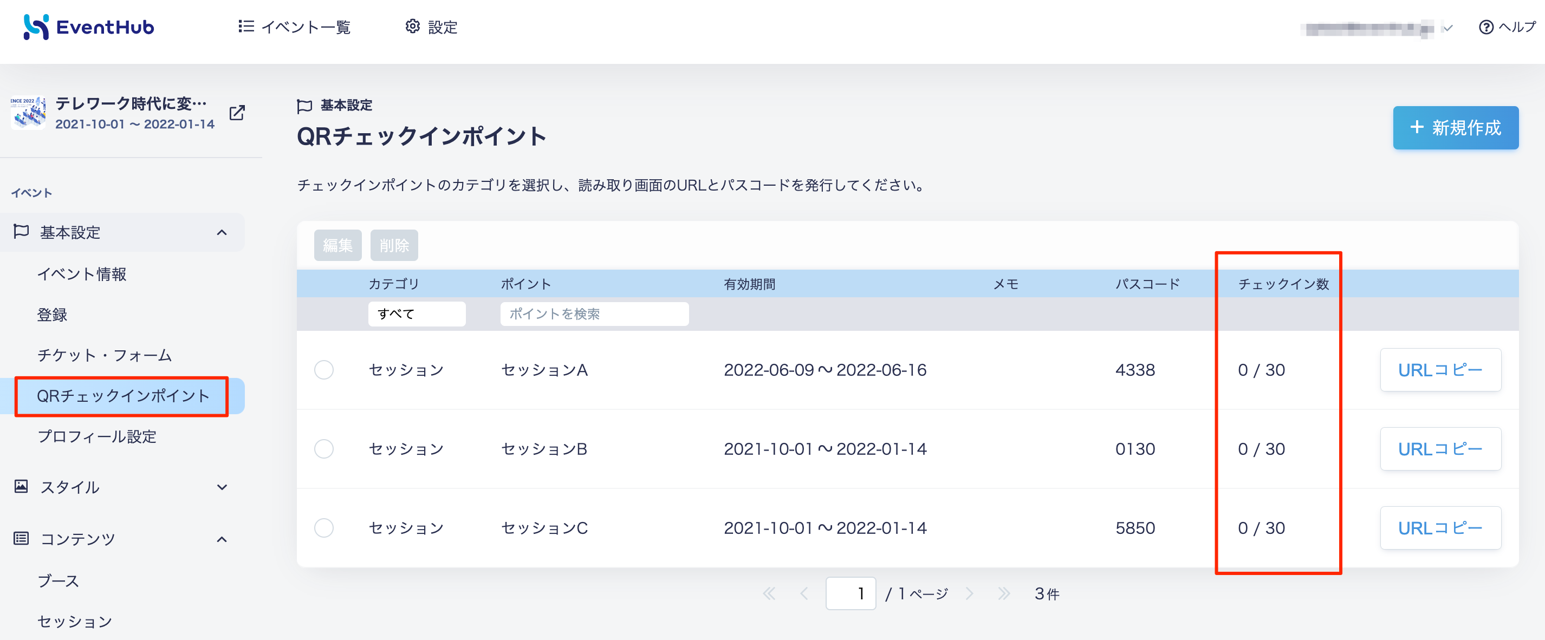
Task: Click the help question mark icon
Action: pyautogui.click(x=1485, y=27)
